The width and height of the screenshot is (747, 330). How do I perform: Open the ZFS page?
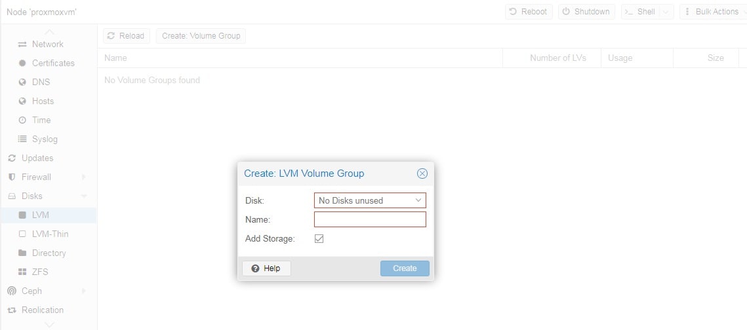click(40, 272)
